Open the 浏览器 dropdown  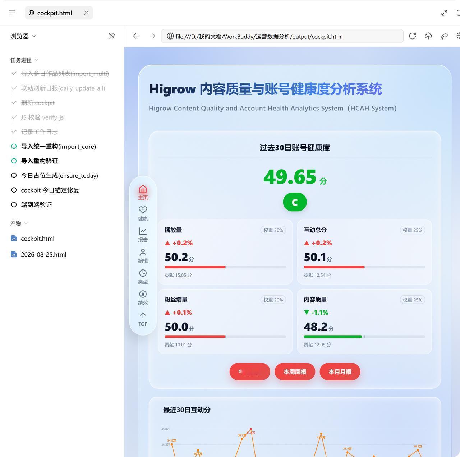coord(23,36)
